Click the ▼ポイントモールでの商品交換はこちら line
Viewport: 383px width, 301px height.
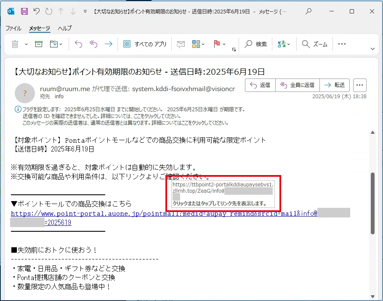71,204
